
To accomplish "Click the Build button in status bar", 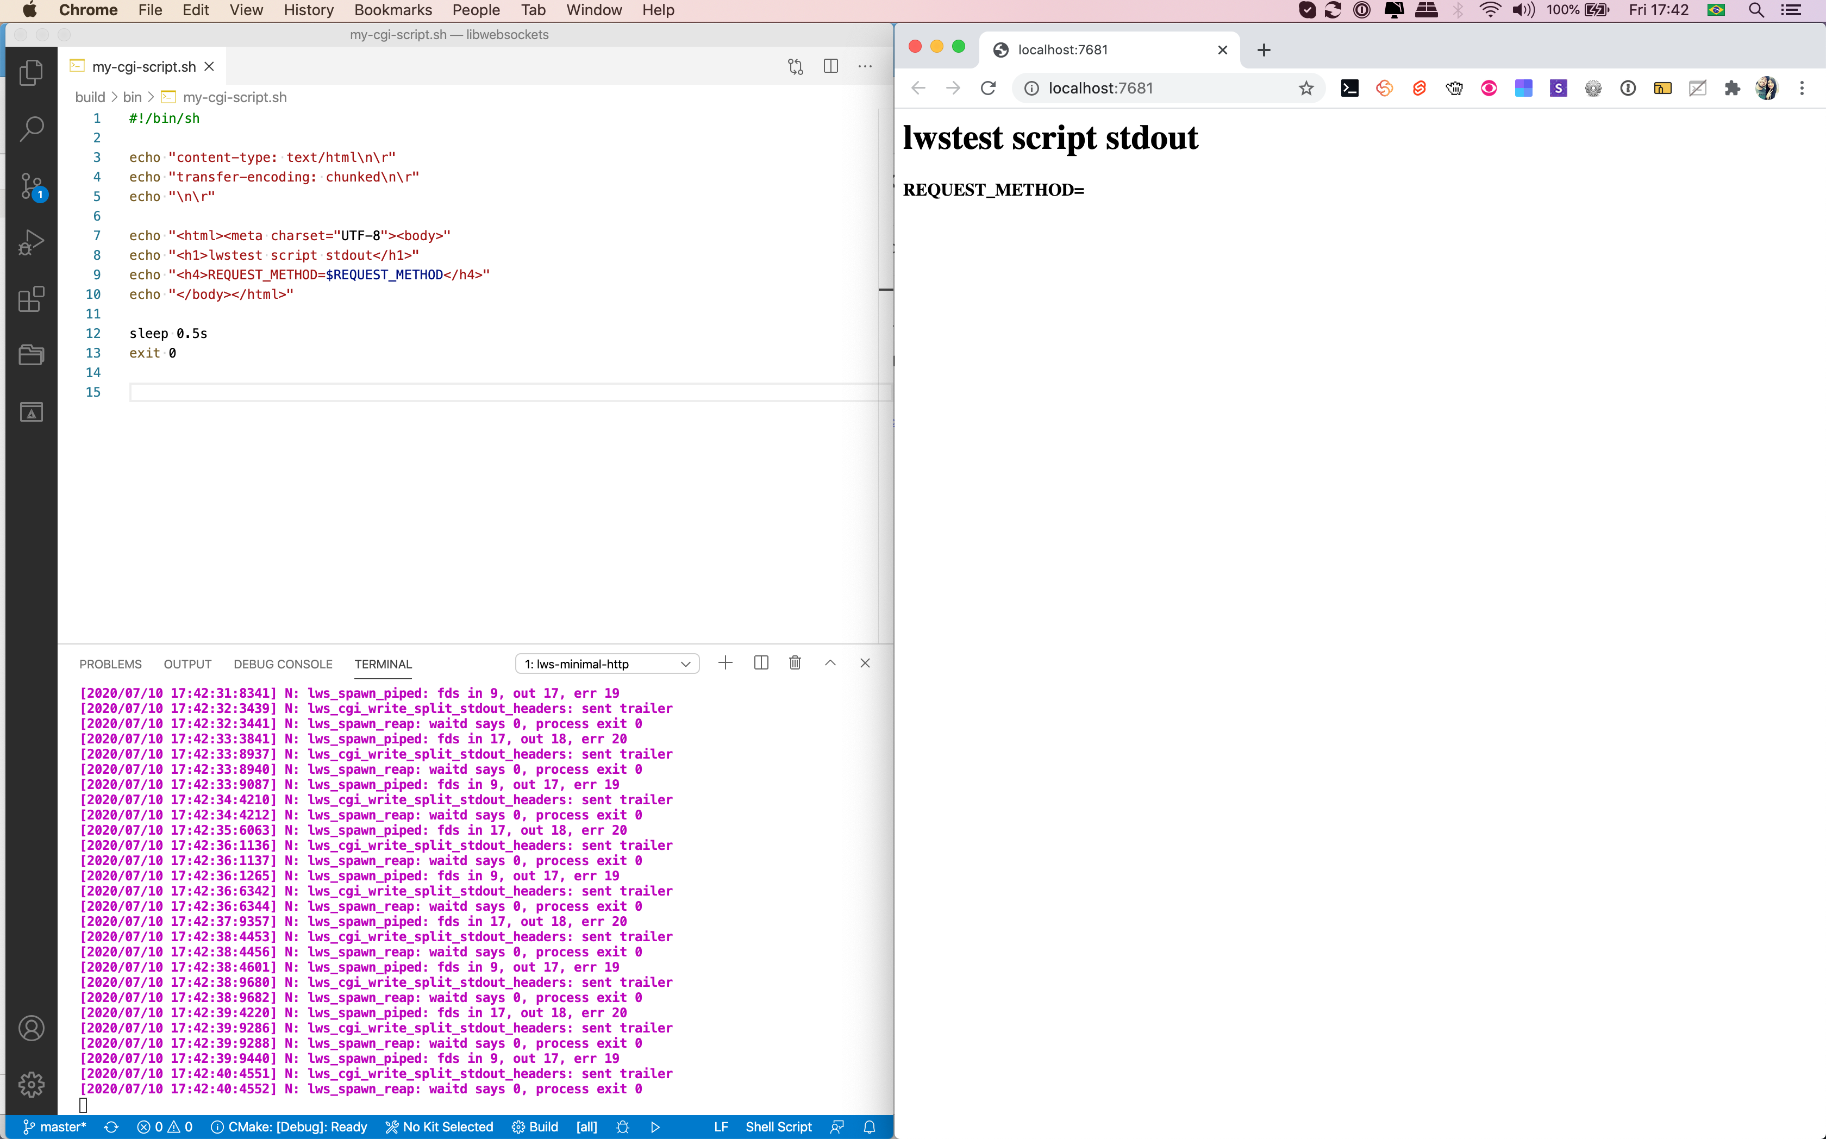I will click(535, 1127).
